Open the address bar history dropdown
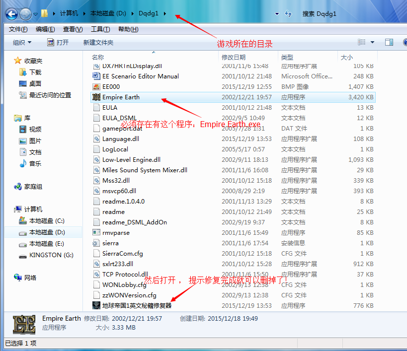Screen dimensions: 407x351 click(x=277, y=14)
